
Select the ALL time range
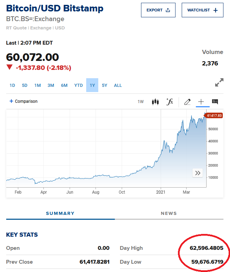pyautogui.click(x=118, y=85)
